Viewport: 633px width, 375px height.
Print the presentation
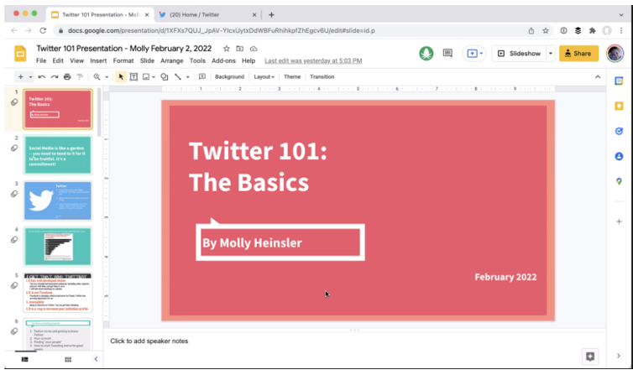pos(67,76)
